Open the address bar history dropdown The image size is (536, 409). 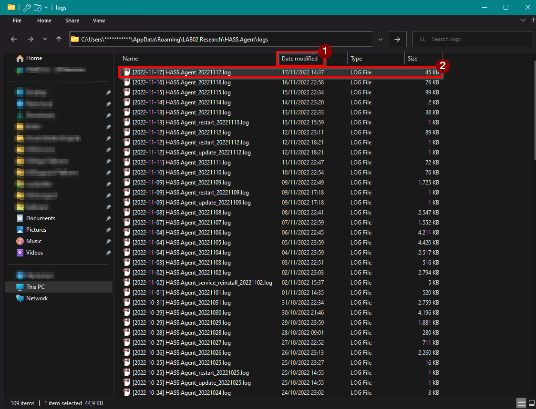click(381, 39)
